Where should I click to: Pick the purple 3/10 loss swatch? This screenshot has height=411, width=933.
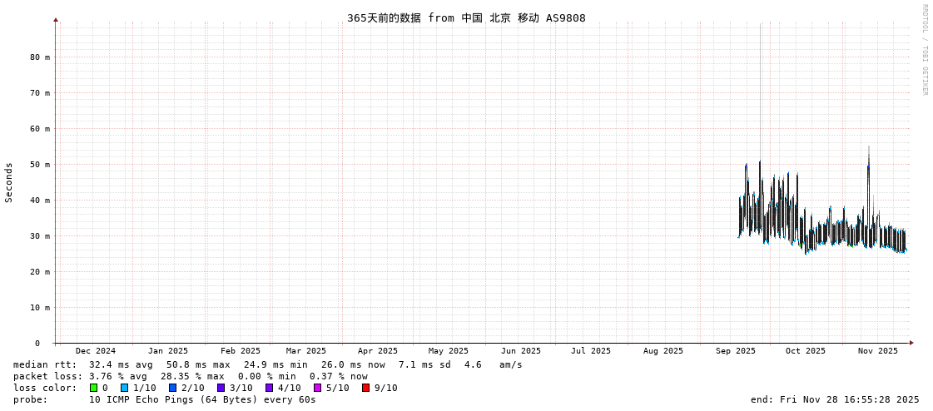point(221,388)
